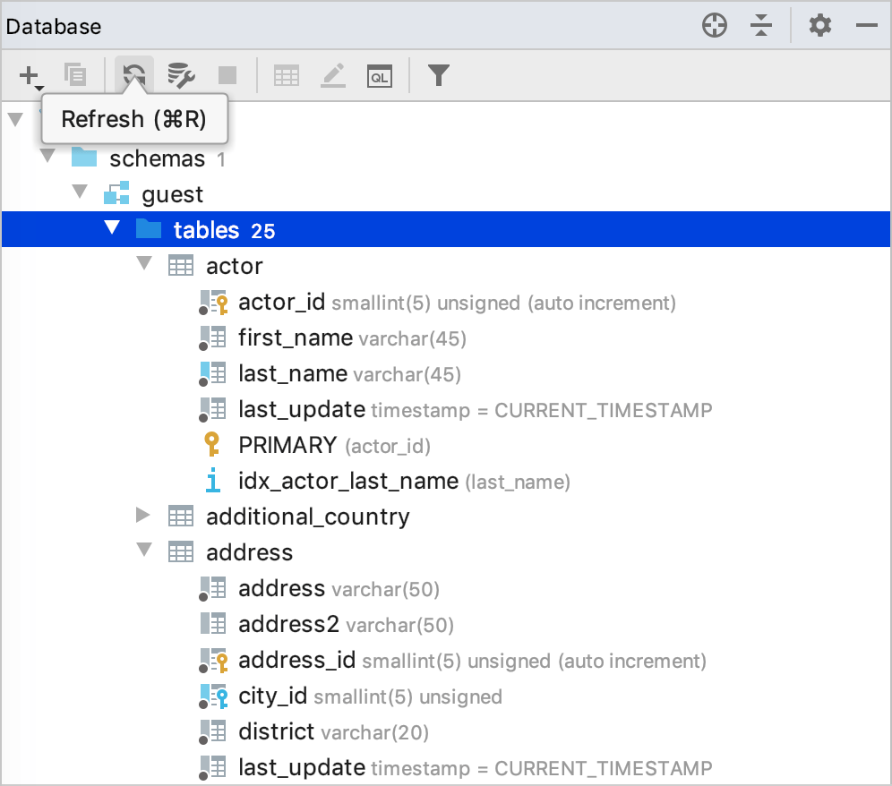This screenshot has width=892, height=786.
Task: Click the city_id foreign key column icon
Action: click(214, 696)
